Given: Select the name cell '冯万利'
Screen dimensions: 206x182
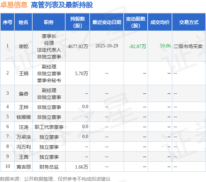Looking at the screenshot, I should (23, 147).
